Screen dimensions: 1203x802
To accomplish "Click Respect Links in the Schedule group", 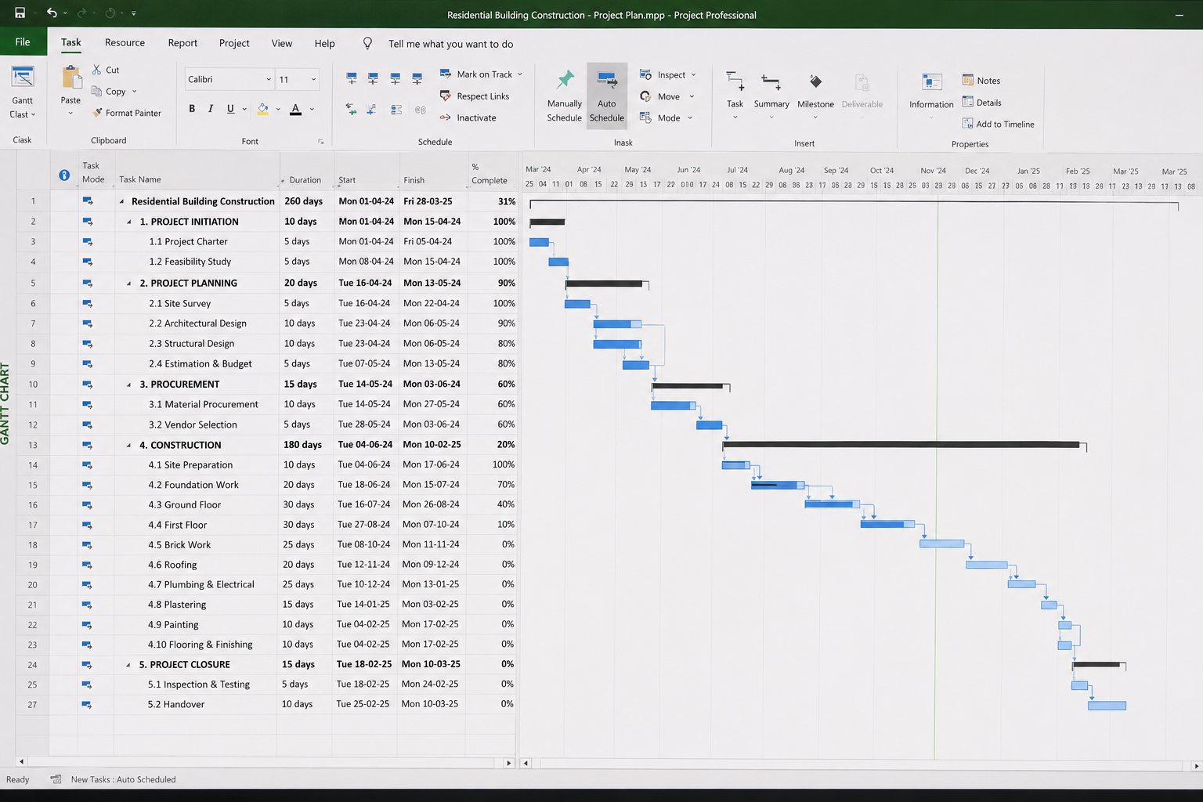I will coord(475,96).
